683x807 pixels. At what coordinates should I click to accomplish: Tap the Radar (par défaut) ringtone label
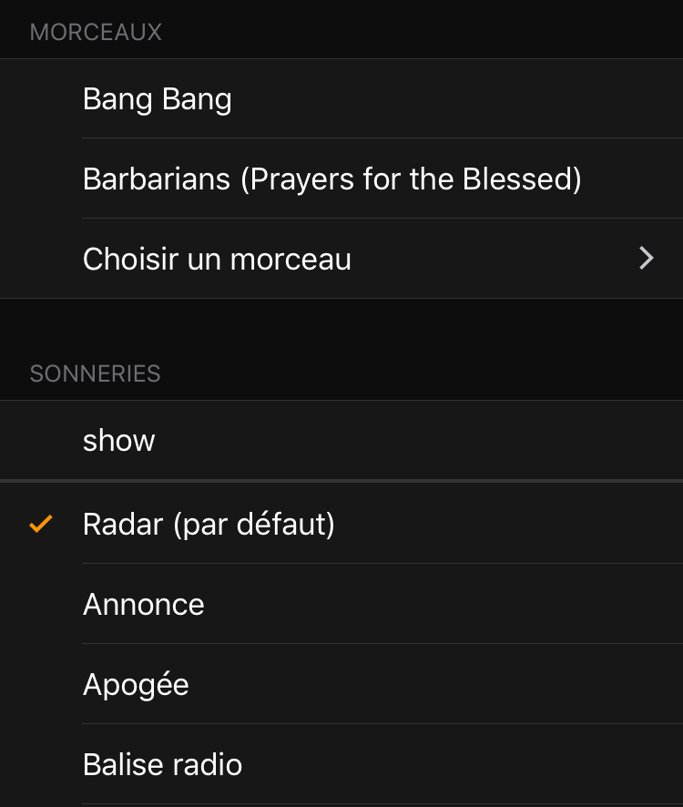pyautogui.click(x=209, y=525)
